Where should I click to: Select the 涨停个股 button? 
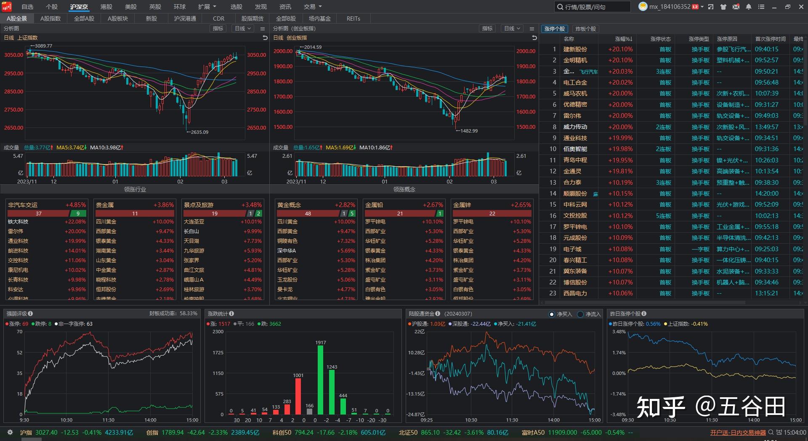[x=554, y=29]
